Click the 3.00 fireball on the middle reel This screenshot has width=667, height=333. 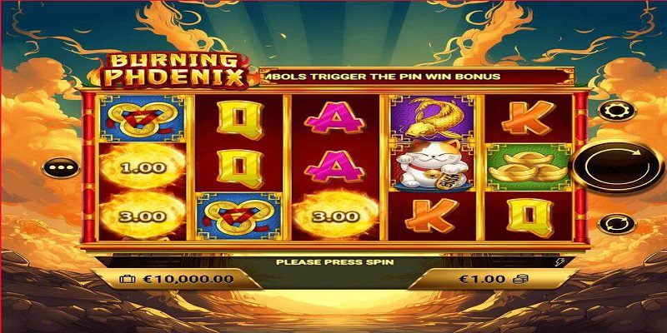tap(336, 216)
